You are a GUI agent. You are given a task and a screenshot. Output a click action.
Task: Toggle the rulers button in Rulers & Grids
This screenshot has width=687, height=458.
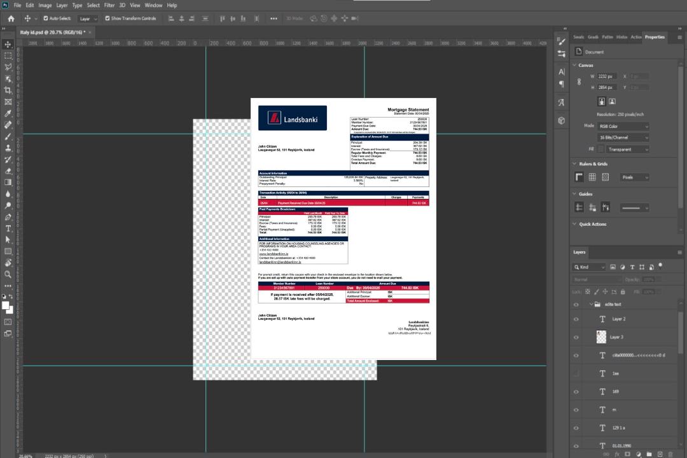click(x=579, y=177)
